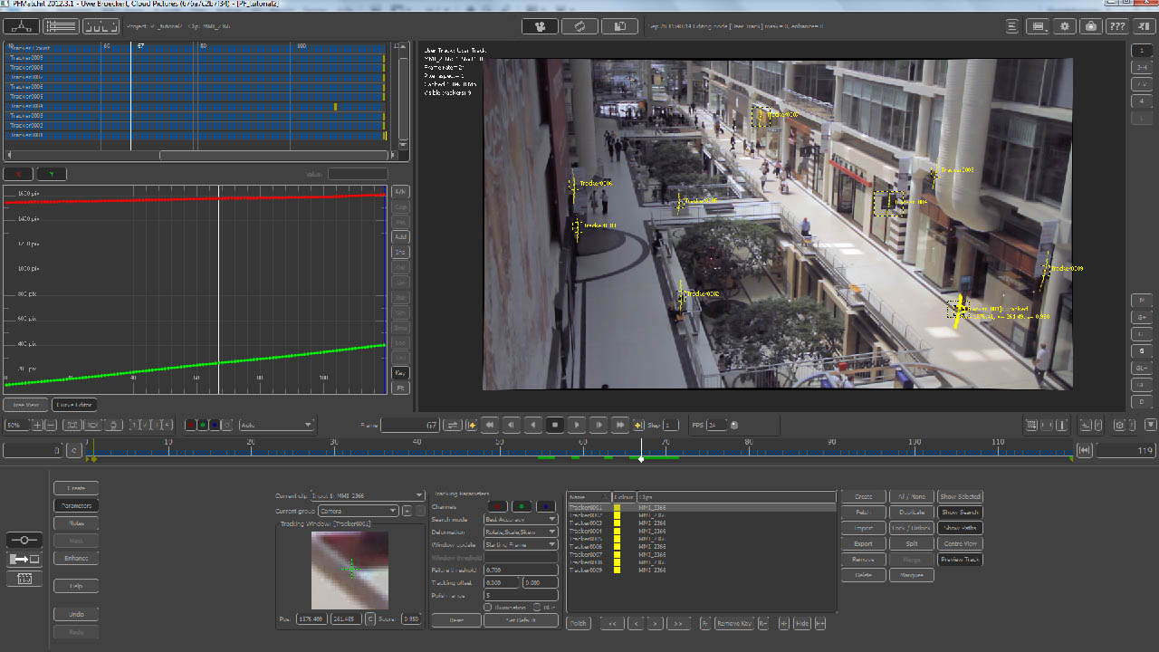Open the camera/film icon at top center

[540, 26]
